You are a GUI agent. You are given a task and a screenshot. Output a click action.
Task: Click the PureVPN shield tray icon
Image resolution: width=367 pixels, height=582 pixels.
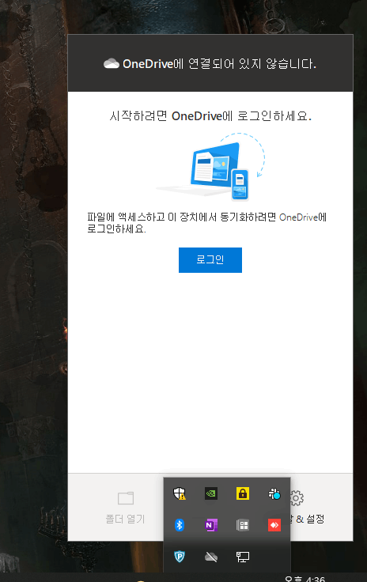coord(180,557)
